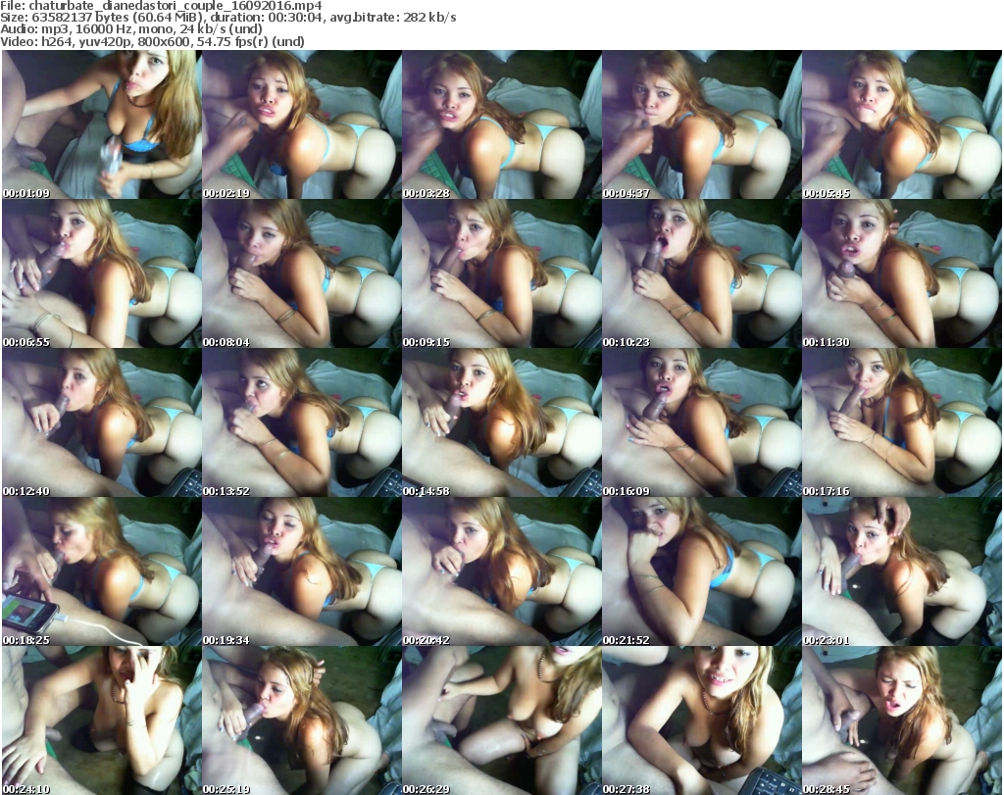Open the frame at timestamp 00:28:45
Screen dimensions: 1004x795
tap(901, 720)
